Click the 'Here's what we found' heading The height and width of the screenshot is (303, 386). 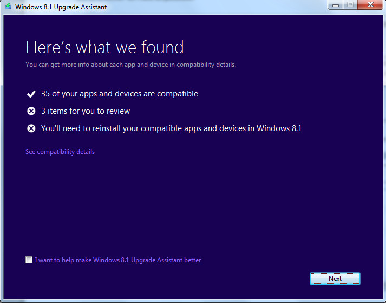tap(105, 47)
